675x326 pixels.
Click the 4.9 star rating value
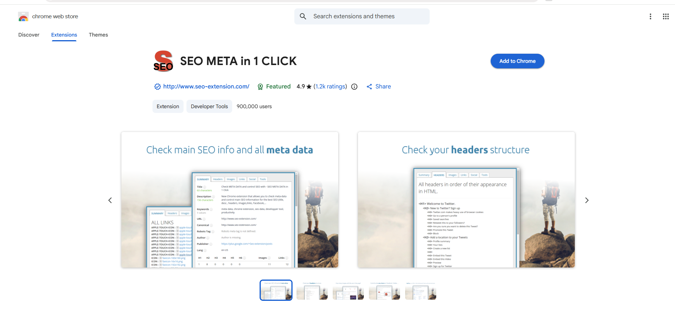coord(304,87)
